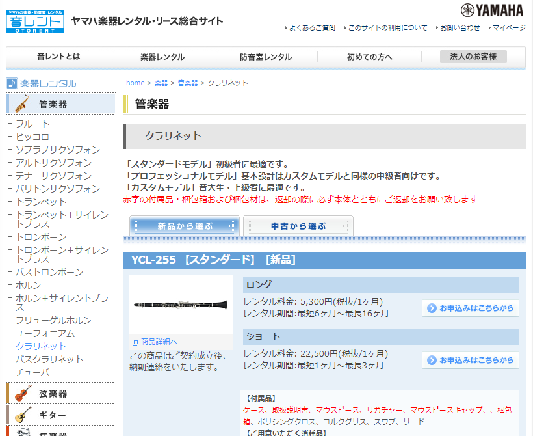
Task: Select トロンボーン in the sidebar
Action: (x=41, y=237)
